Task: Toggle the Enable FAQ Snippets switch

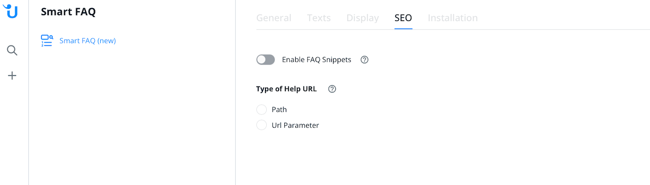Action: click(265, 60)
